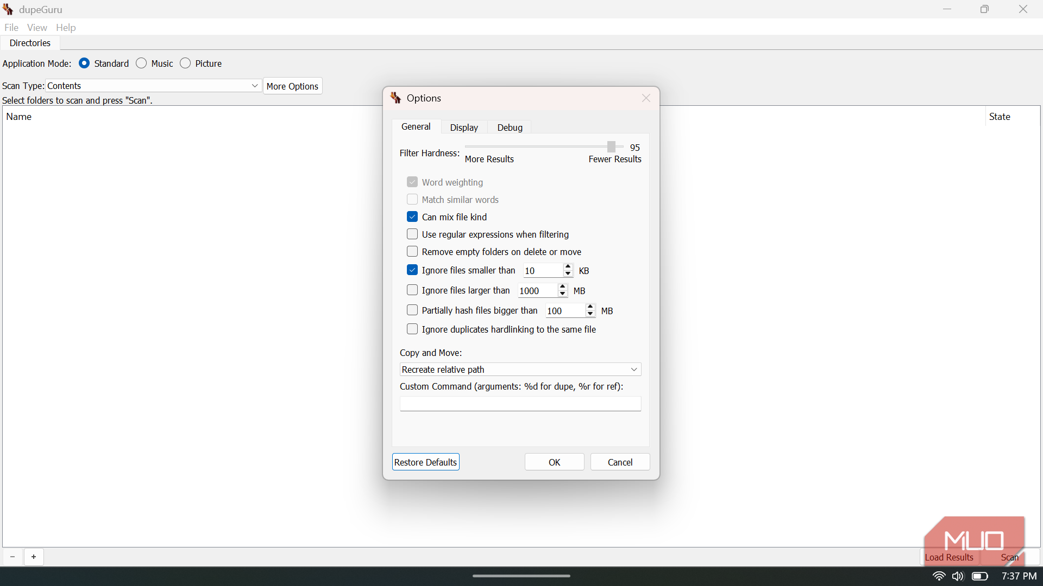The width and height of the screenshot is (1043, 586).
Task: Open the Help menu
Action: pos(66,28)
